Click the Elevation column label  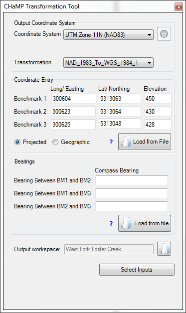click(x=155, y=89)
